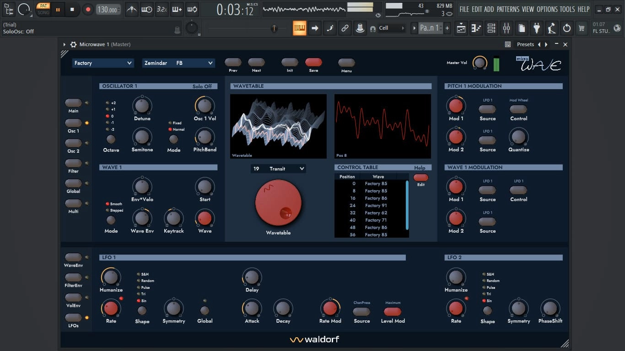Click Edit in Control Table
The height and width of the screenshot is (351, 625).
421,177
